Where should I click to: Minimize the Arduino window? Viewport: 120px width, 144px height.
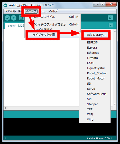pyautogui.click(x=96, y=4)
